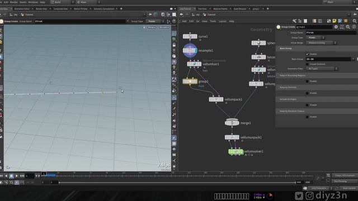Click the Instagram icon at bottom
Screen dimensions: 358x201
[x=309, y=195]
